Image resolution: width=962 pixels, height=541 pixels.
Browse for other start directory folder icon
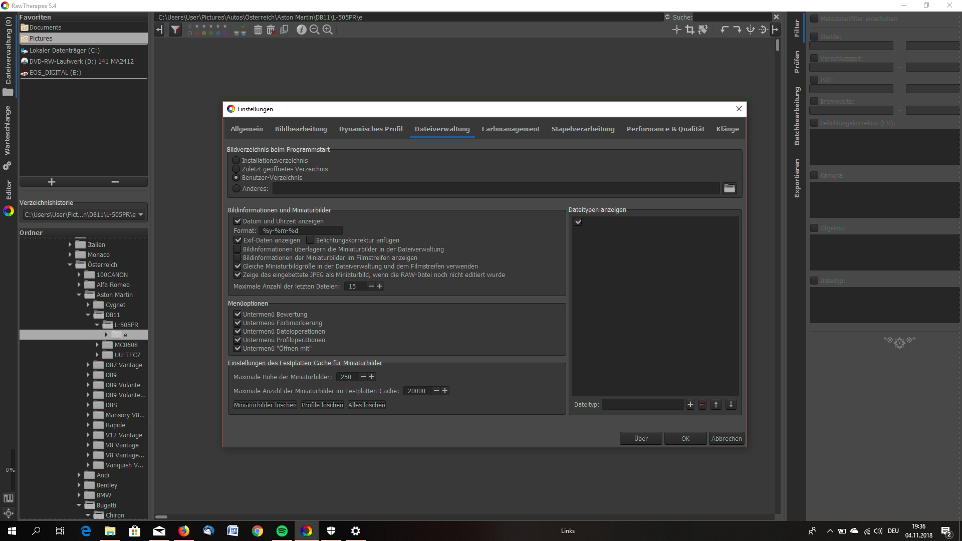[730, 188]
